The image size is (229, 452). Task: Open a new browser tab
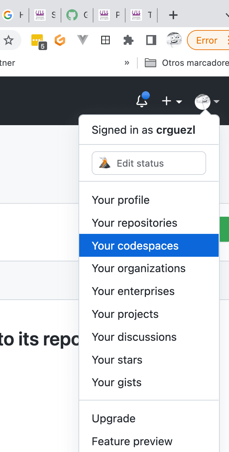pos(173,15)
